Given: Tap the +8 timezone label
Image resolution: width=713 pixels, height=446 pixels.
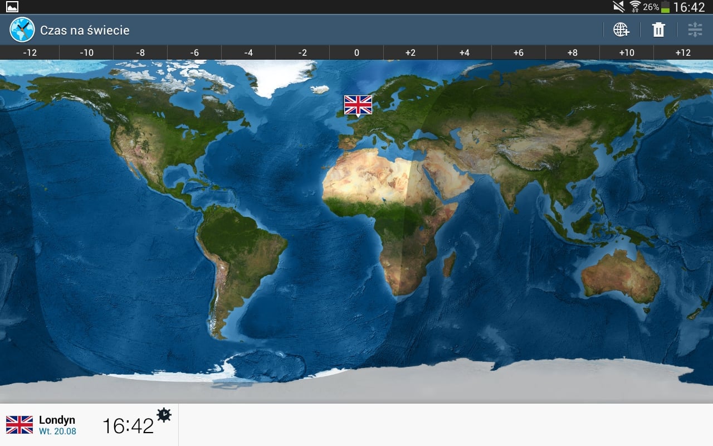Looking at the screenshot, I should pyautogui.click(x=573, y=52).
